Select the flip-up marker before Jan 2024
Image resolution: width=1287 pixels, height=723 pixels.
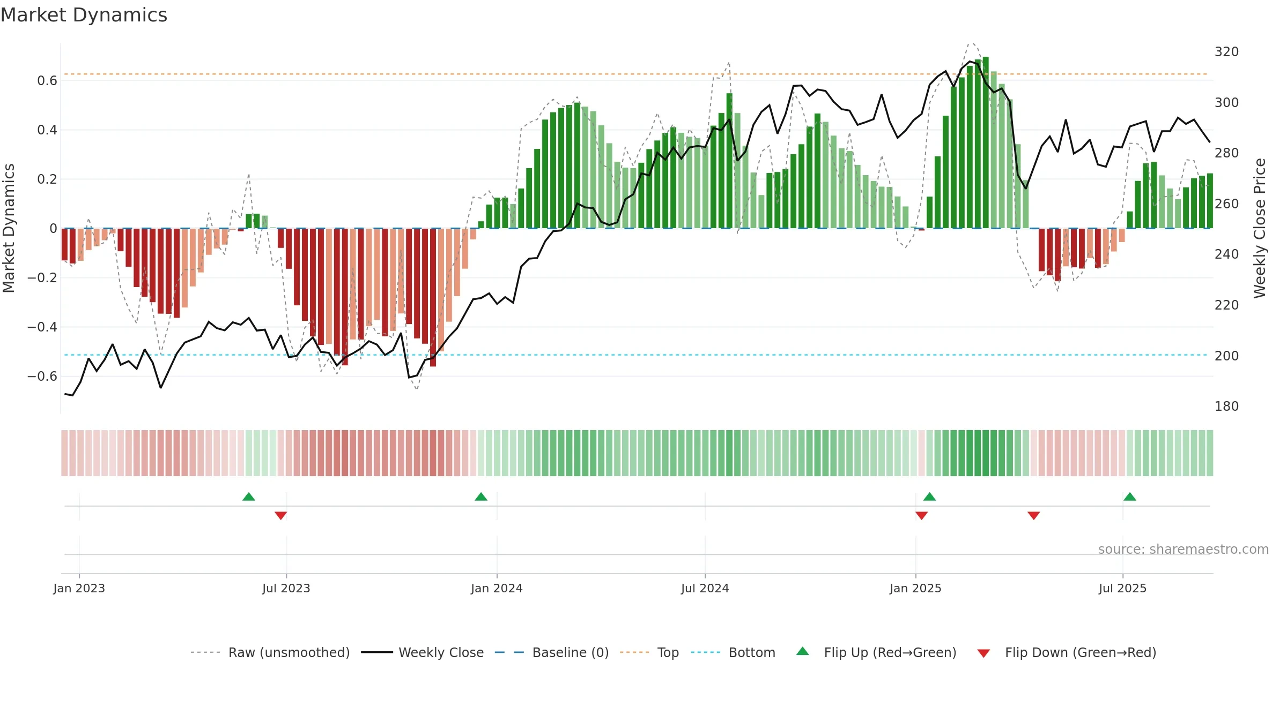click(x=481, y=496)
